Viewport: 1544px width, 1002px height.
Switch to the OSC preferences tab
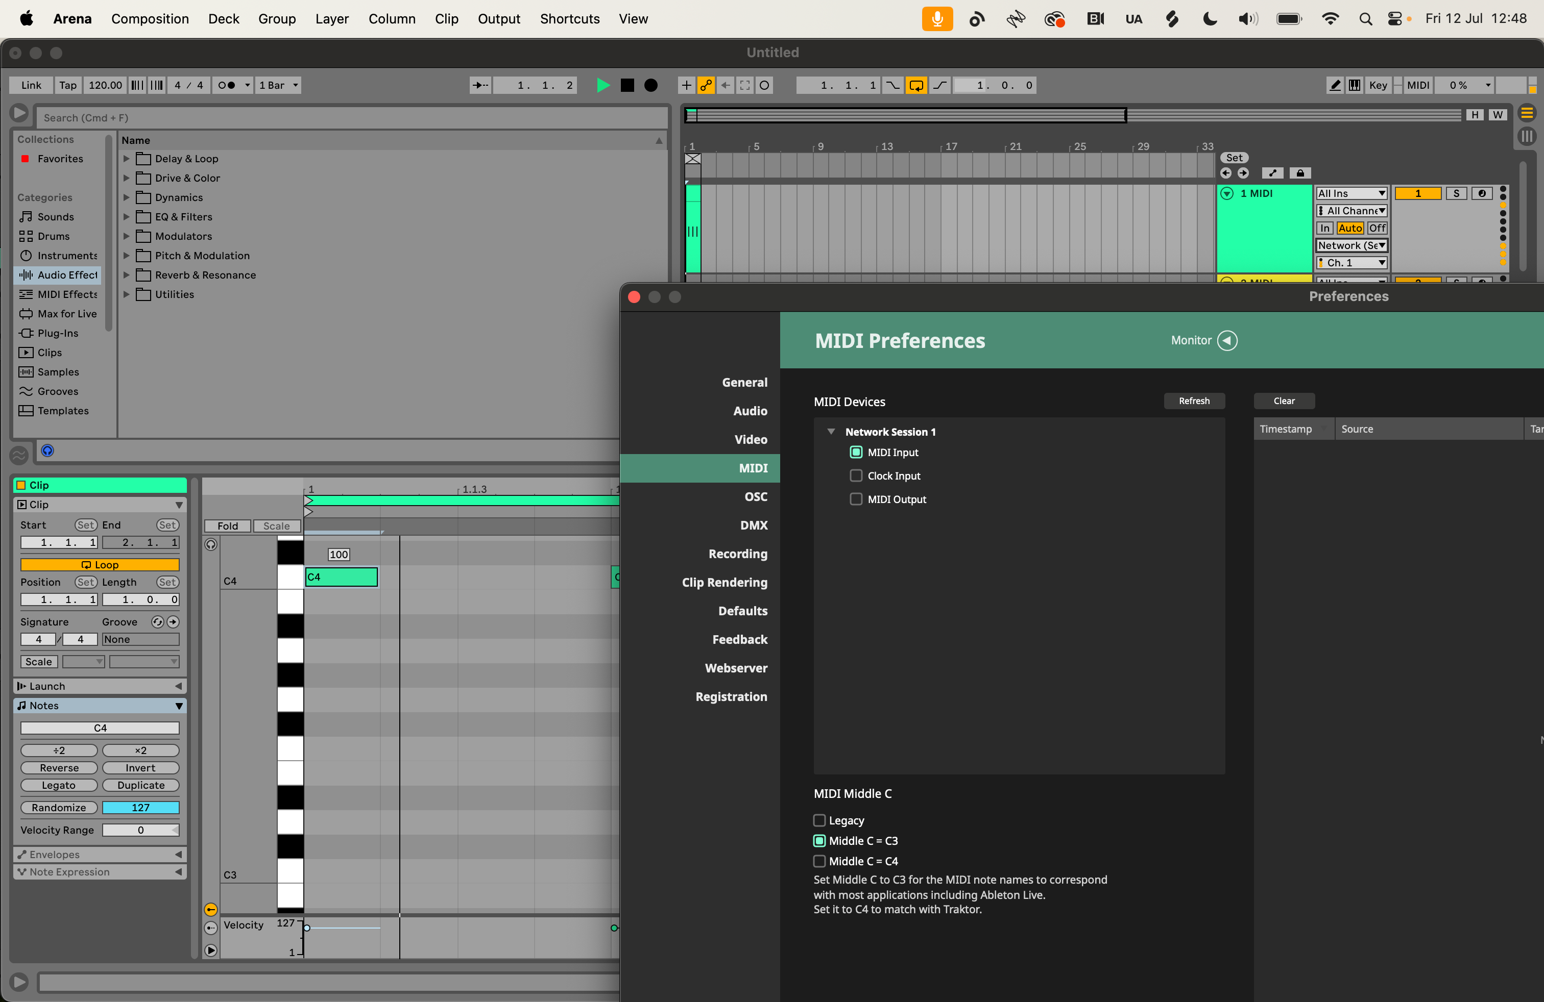tap(755, 496)
